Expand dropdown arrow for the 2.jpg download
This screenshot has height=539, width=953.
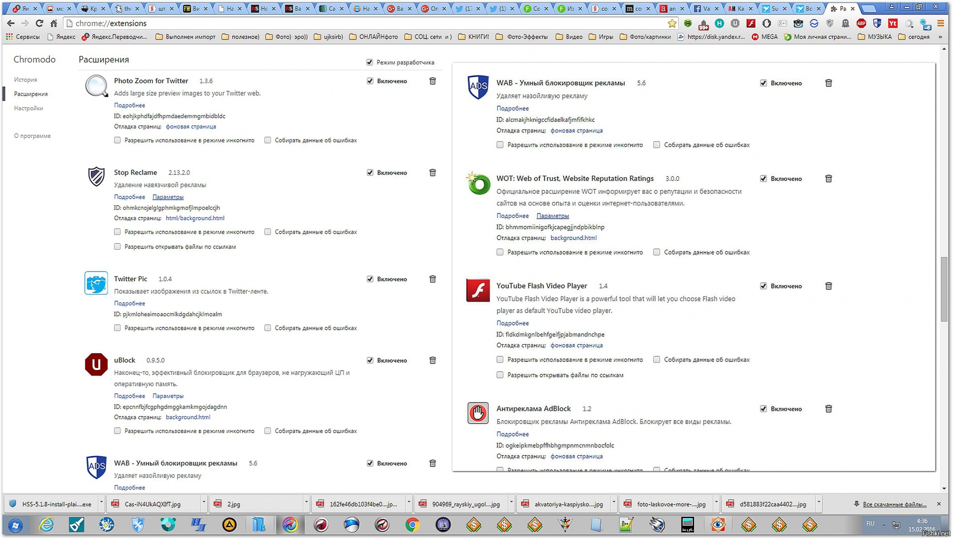tap(306, 503)
